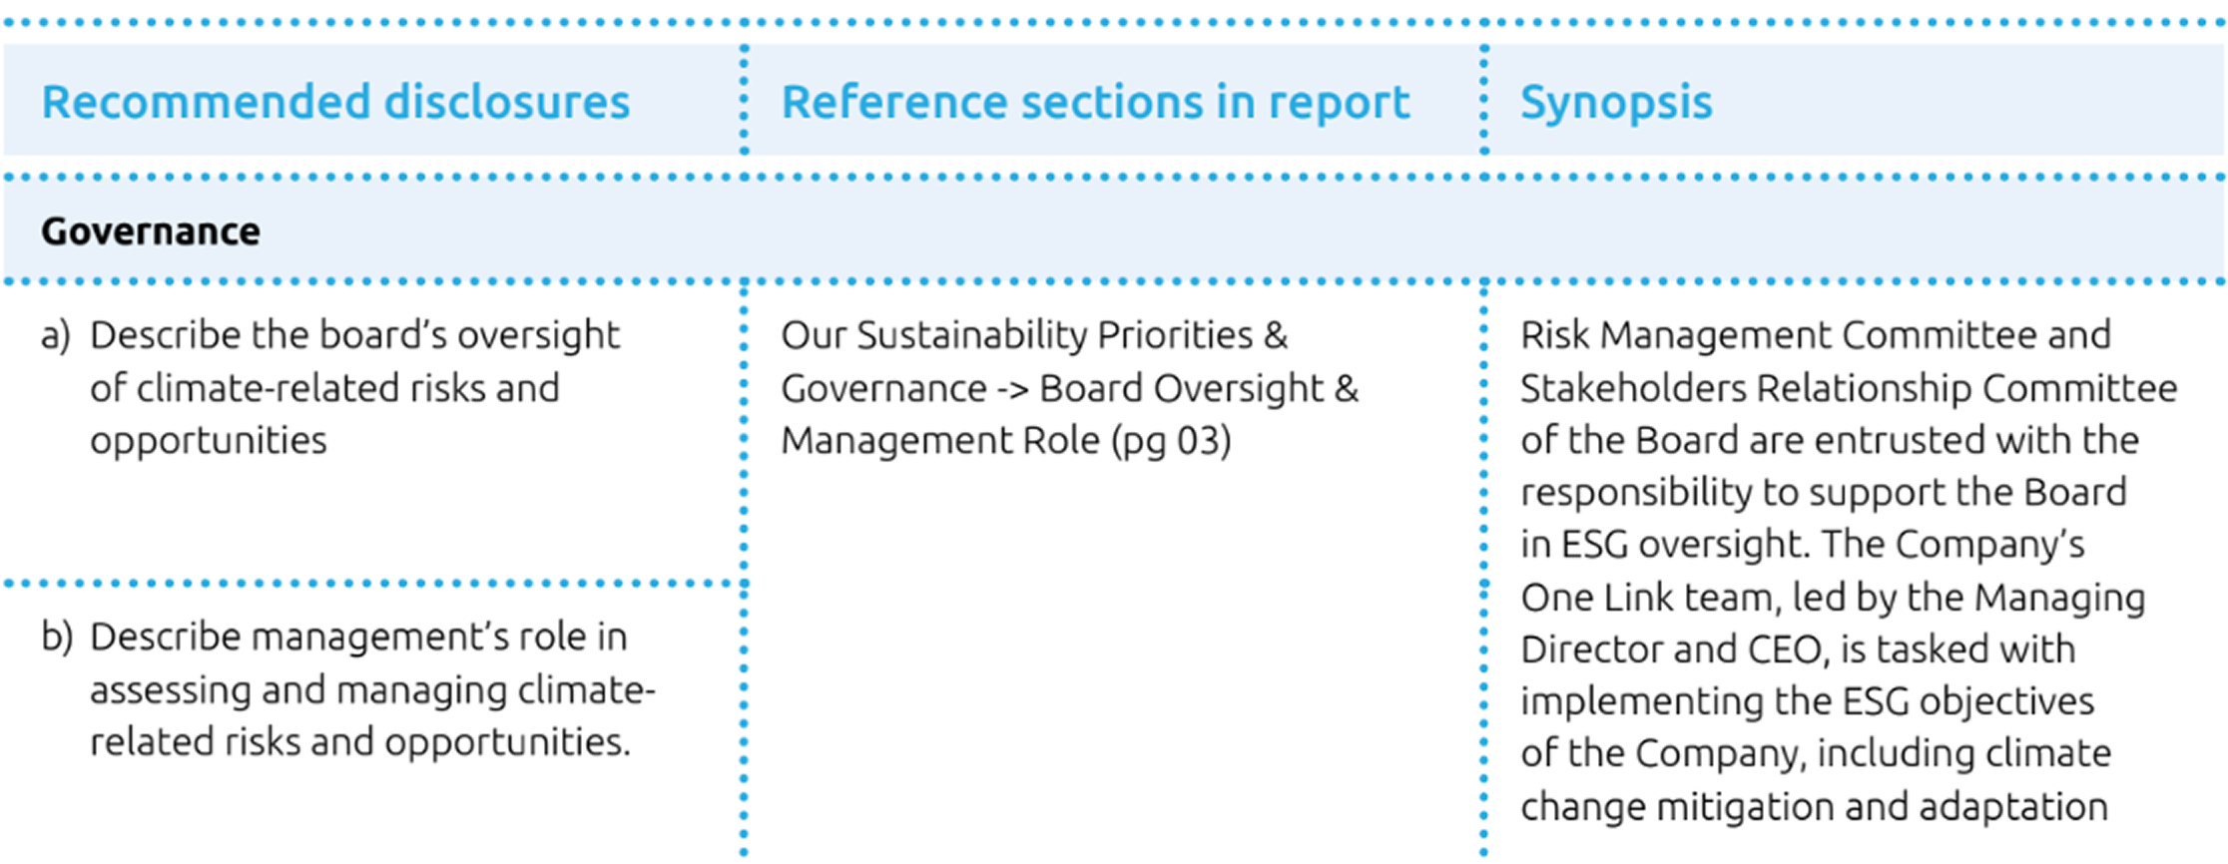Click the Recommended disclosures column header

pyautogui.click(x=335, y=103)
